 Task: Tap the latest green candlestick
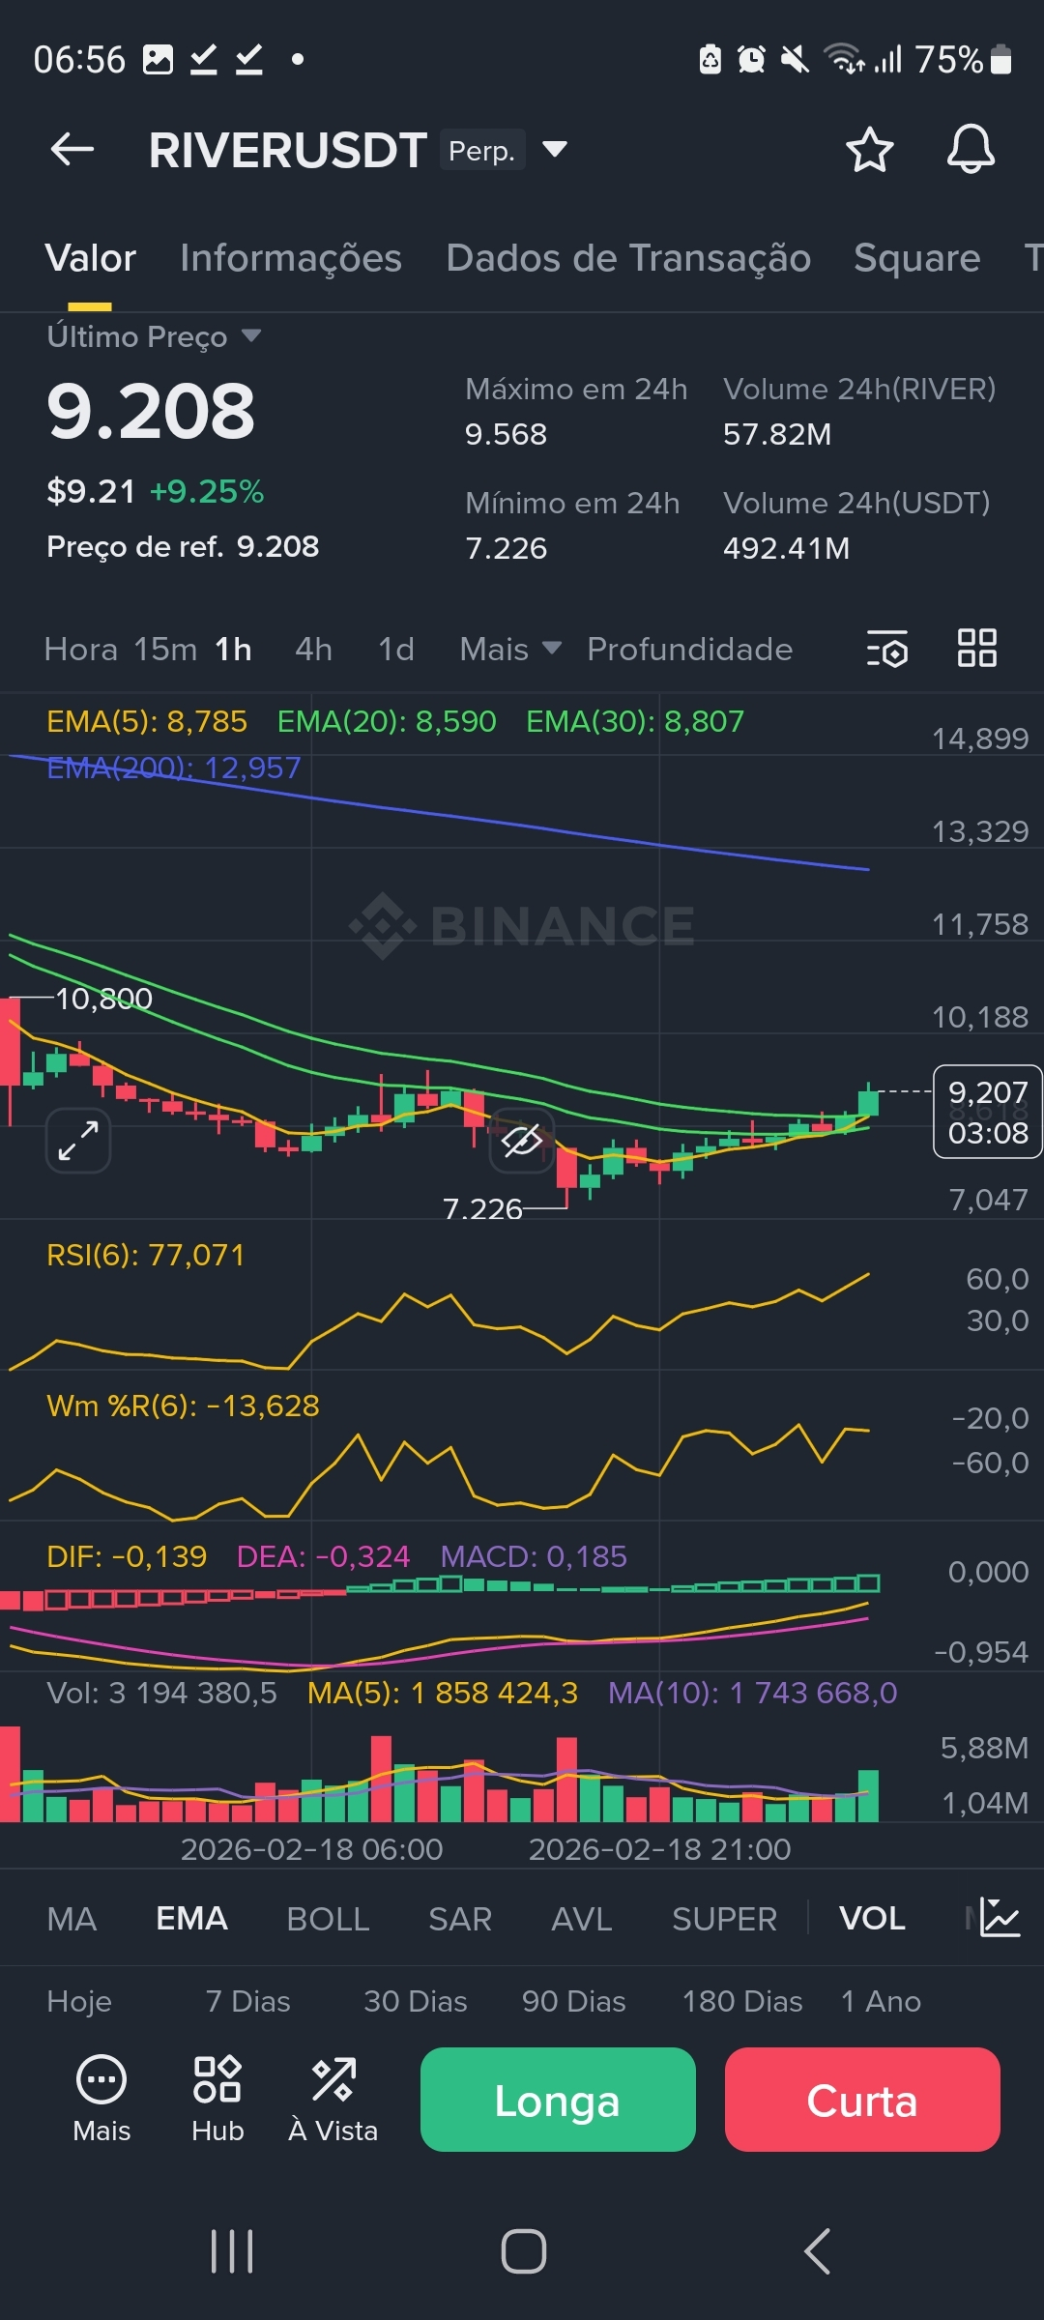point(868,1102)
